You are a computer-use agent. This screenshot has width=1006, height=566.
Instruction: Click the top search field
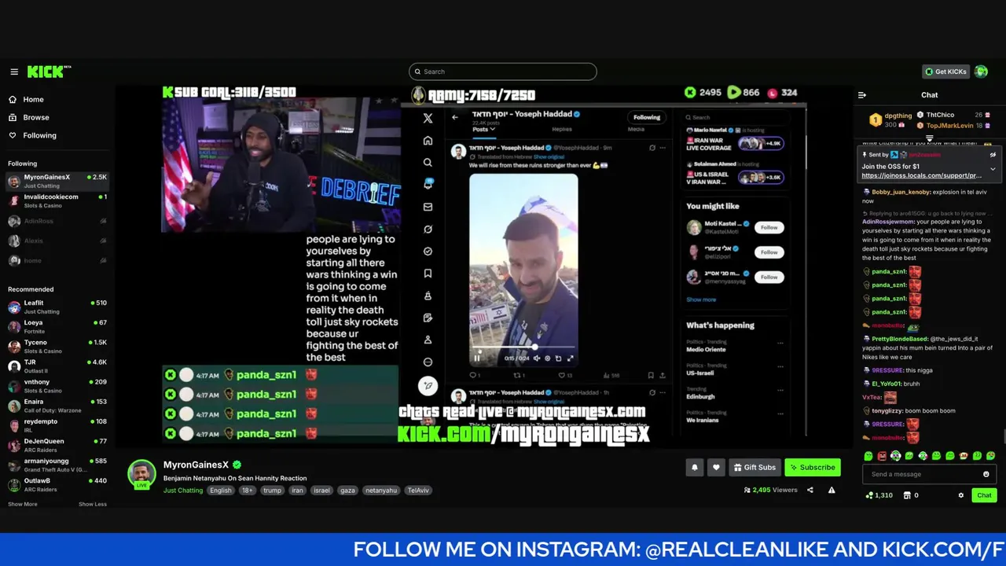(x=503, y=72)
